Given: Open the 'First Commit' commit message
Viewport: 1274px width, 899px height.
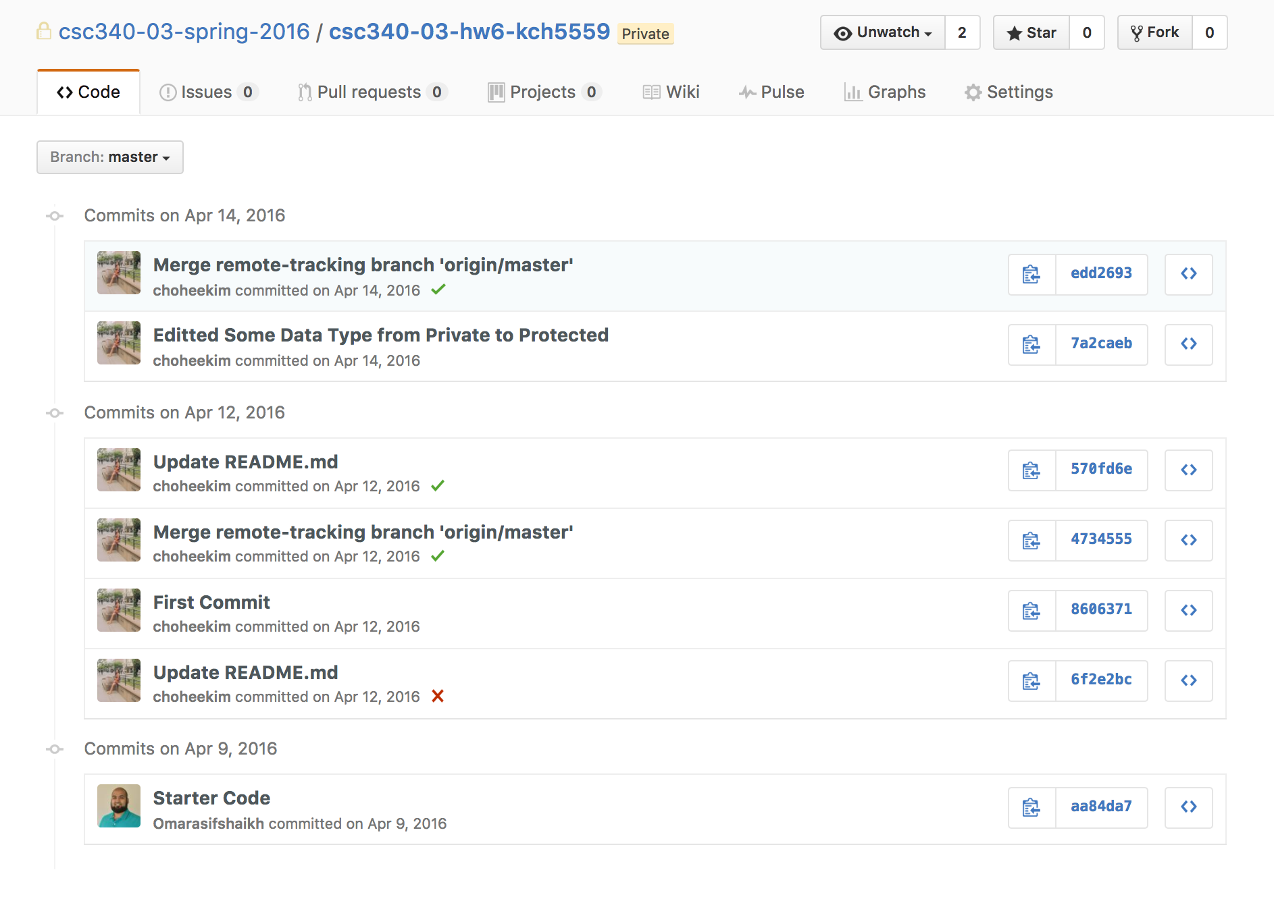Looking at the screenshot, I should pyautogui.click(x=211, y=602).
